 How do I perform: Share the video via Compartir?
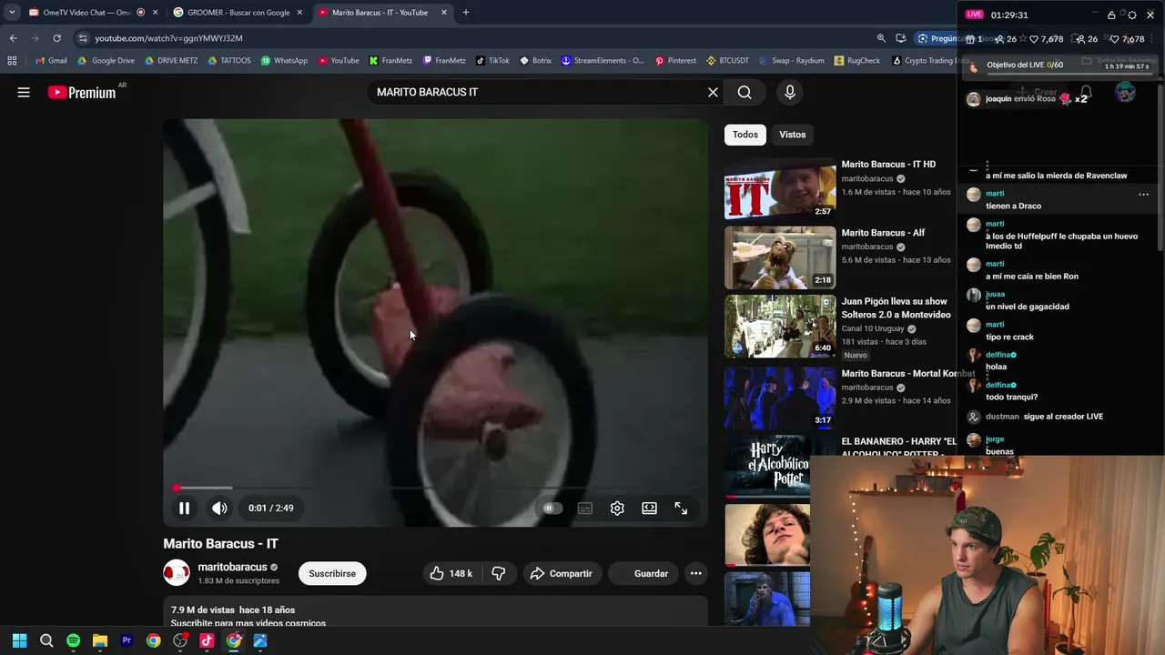(x=562, y=574)
